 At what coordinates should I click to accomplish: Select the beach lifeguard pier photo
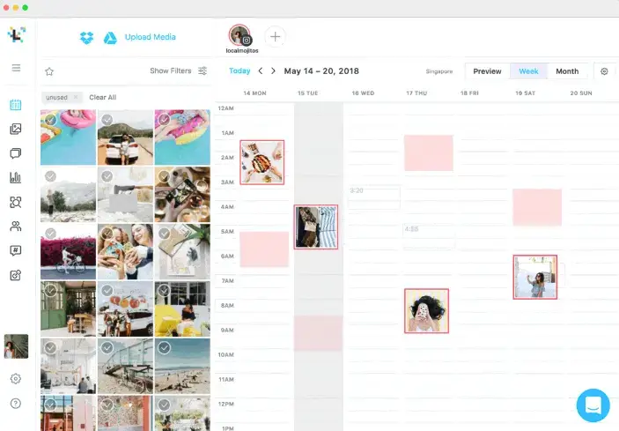125,366
